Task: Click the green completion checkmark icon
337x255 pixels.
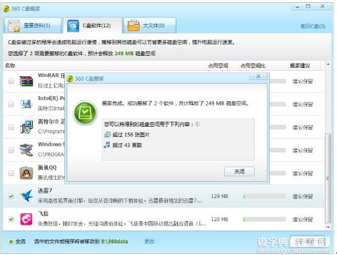Action: pos(85,113)
